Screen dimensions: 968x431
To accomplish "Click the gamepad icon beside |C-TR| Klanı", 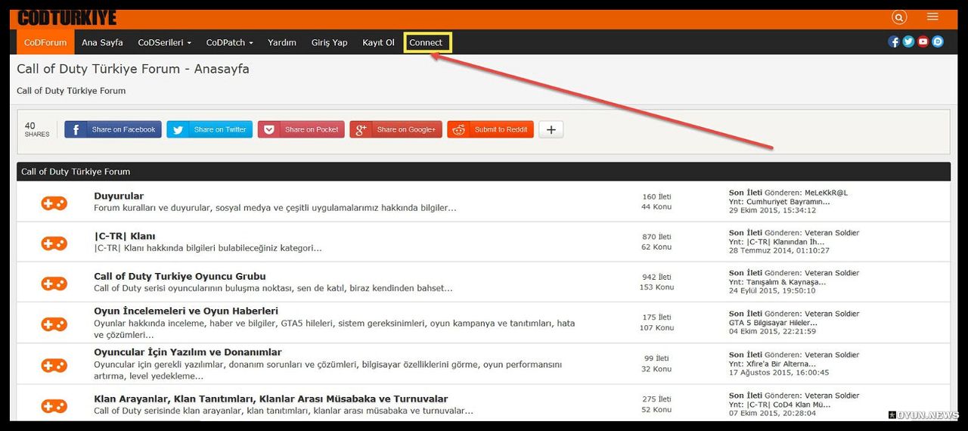I will [x=54, y=243].
